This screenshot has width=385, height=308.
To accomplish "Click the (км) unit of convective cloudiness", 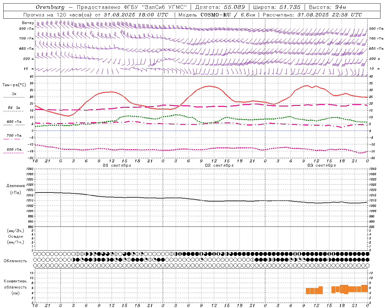I will point(16,293).
